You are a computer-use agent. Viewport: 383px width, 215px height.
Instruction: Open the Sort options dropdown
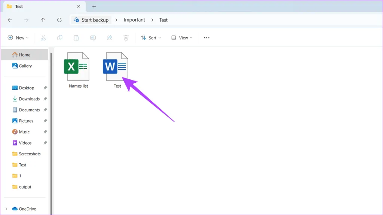pos(151,38)
